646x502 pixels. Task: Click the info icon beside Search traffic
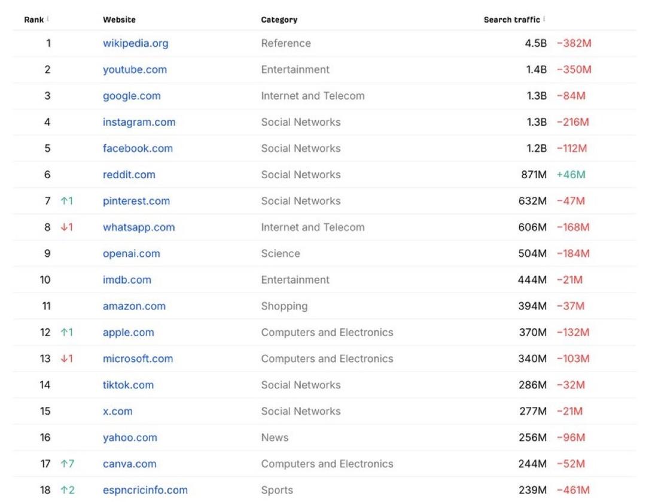[x=545, y=19]
